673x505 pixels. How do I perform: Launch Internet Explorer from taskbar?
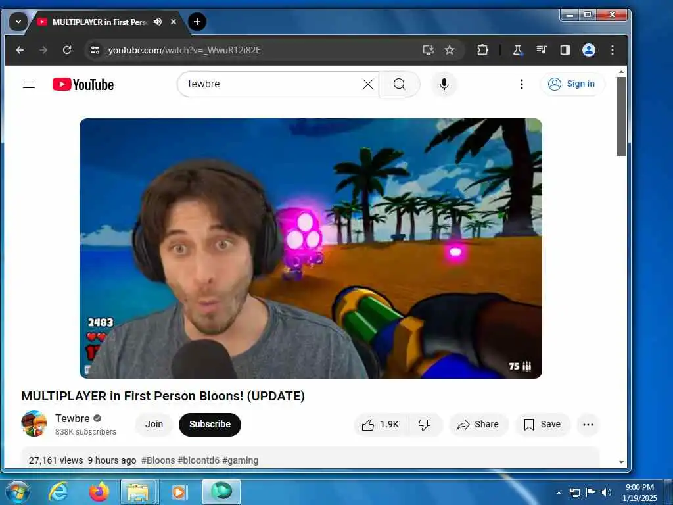[58, 492]
